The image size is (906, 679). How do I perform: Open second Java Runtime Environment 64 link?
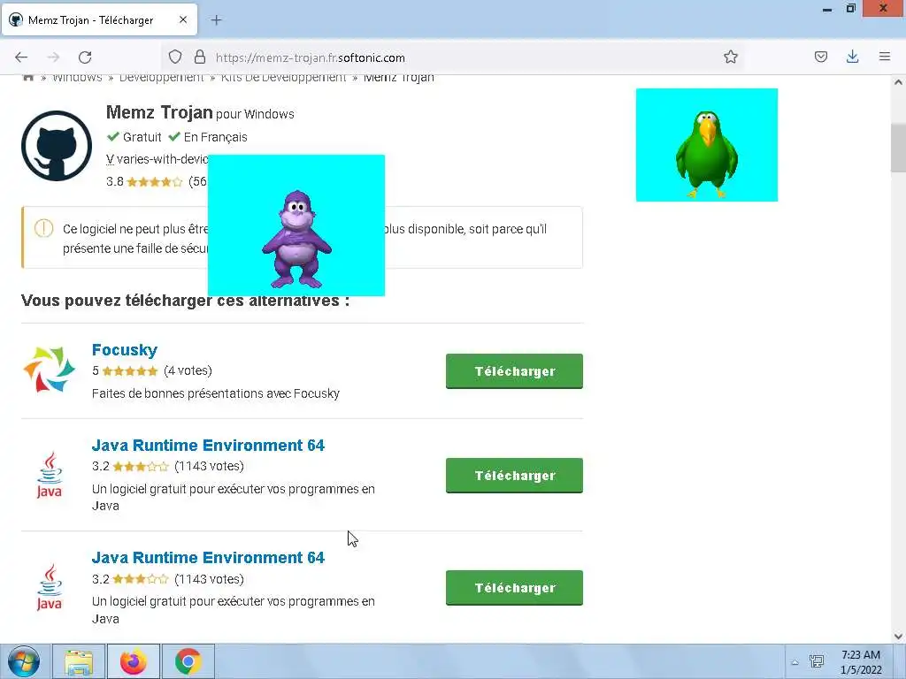(x=208, y=558)
